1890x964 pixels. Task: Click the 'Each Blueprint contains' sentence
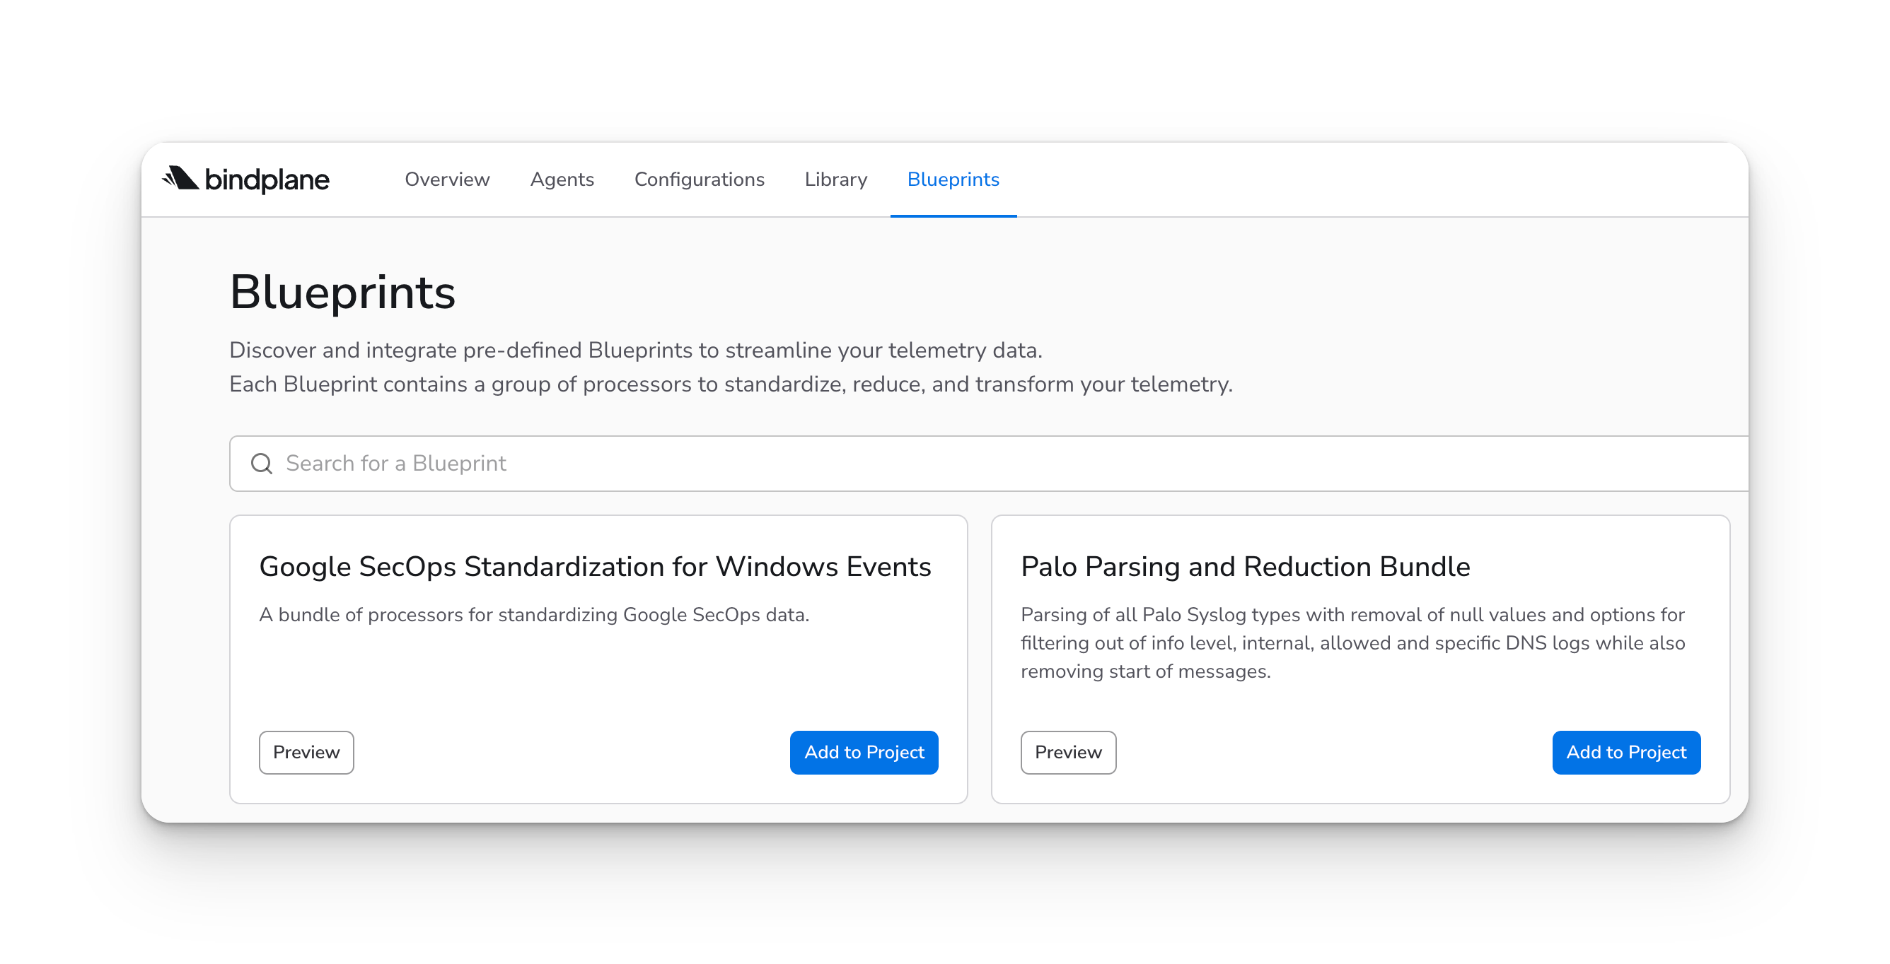[x=731, y=384]
